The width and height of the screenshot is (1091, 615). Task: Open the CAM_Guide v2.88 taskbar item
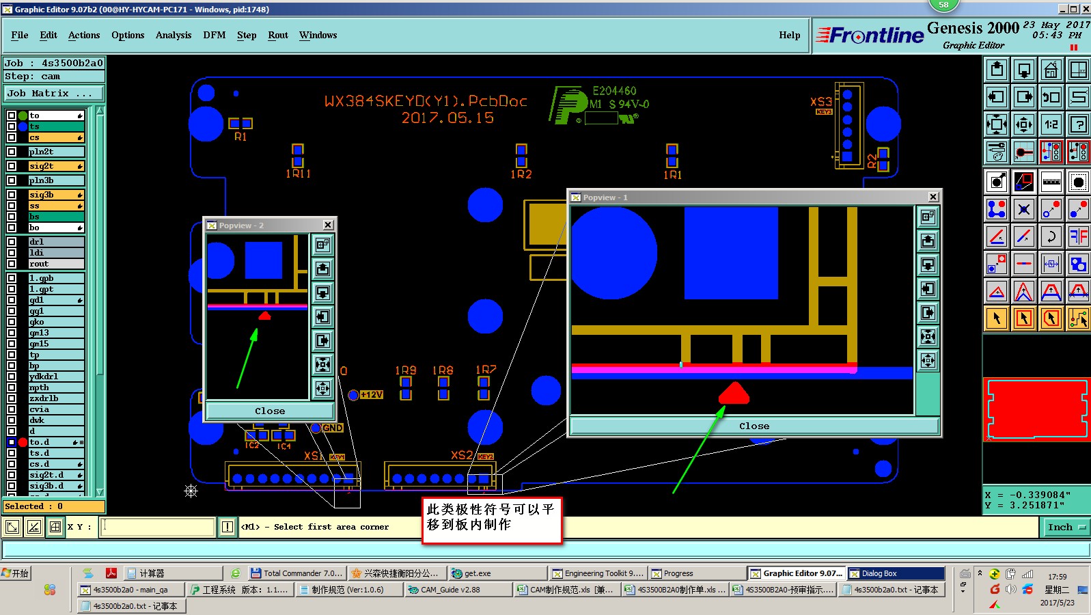pyautogui.click(x=458, y=590)
